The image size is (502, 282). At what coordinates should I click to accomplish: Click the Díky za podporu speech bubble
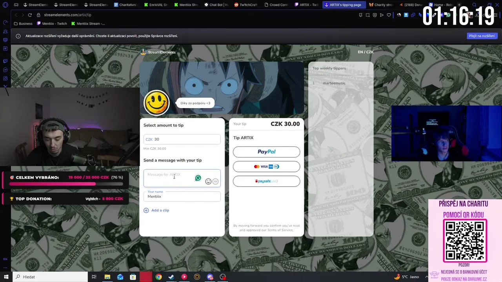click(x=195, y=103)
